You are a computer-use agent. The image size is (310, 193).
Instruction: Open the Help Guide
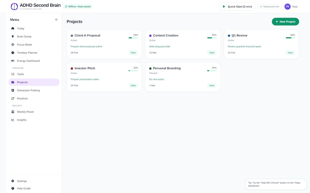34,188
